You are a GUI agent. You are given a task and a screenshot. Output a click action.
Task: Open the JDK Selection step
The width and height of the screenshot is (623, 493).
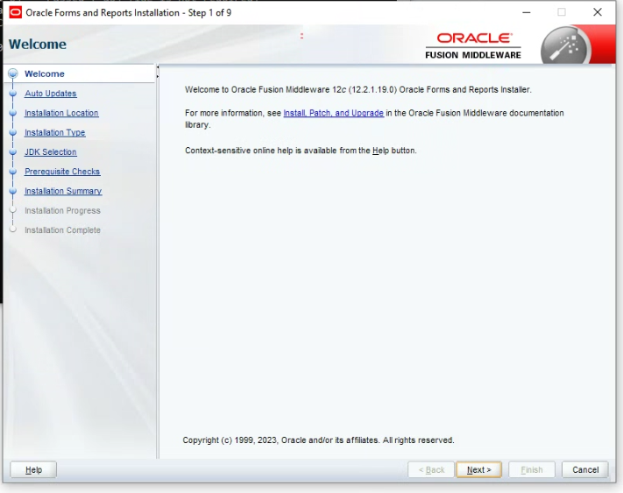51,152
